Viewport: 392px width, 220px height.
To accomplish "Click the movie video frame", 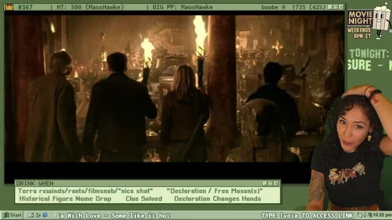I will pos(174,89).
